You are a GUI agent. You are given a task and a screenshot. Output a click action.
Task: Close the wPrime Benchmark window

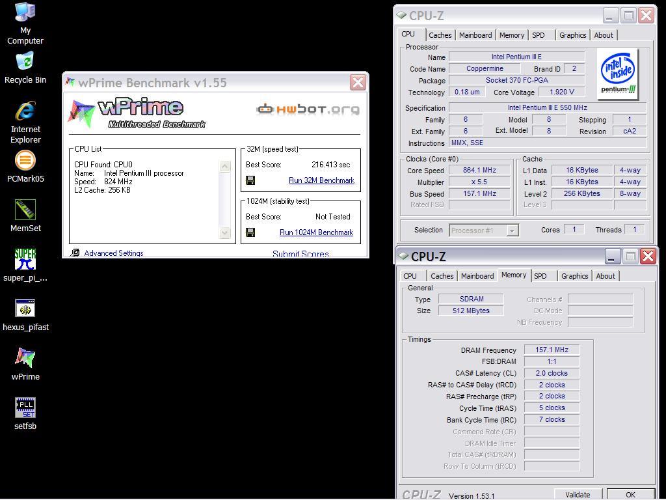point(358,82)
